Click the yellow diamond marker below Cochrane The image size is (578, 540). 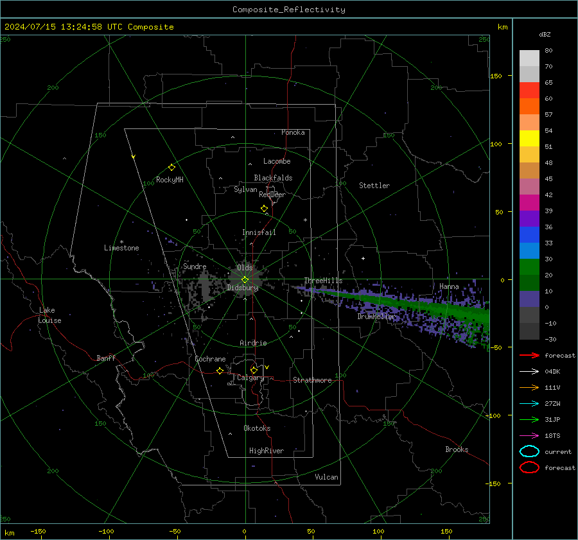click(x=220, y=370)
